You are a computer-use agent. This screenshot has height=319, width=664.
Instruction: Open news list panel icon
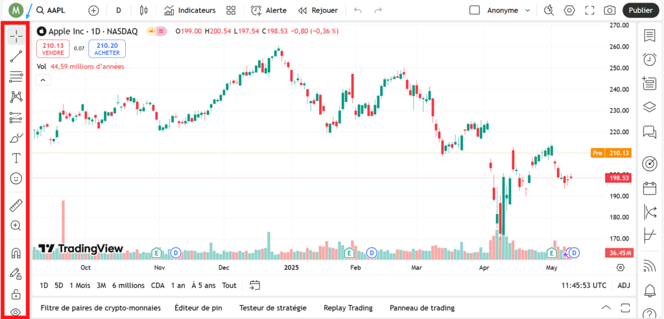650,83
